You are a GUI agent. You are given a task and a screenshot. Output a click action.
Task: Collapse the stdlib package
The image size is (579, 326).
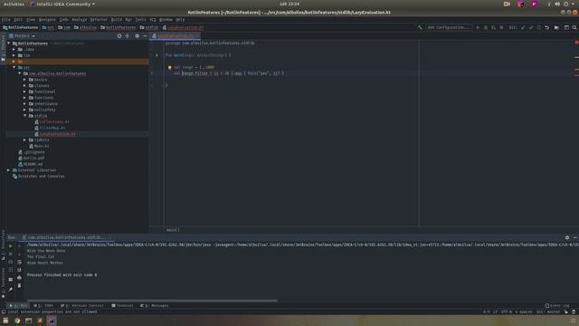[25, 116]
